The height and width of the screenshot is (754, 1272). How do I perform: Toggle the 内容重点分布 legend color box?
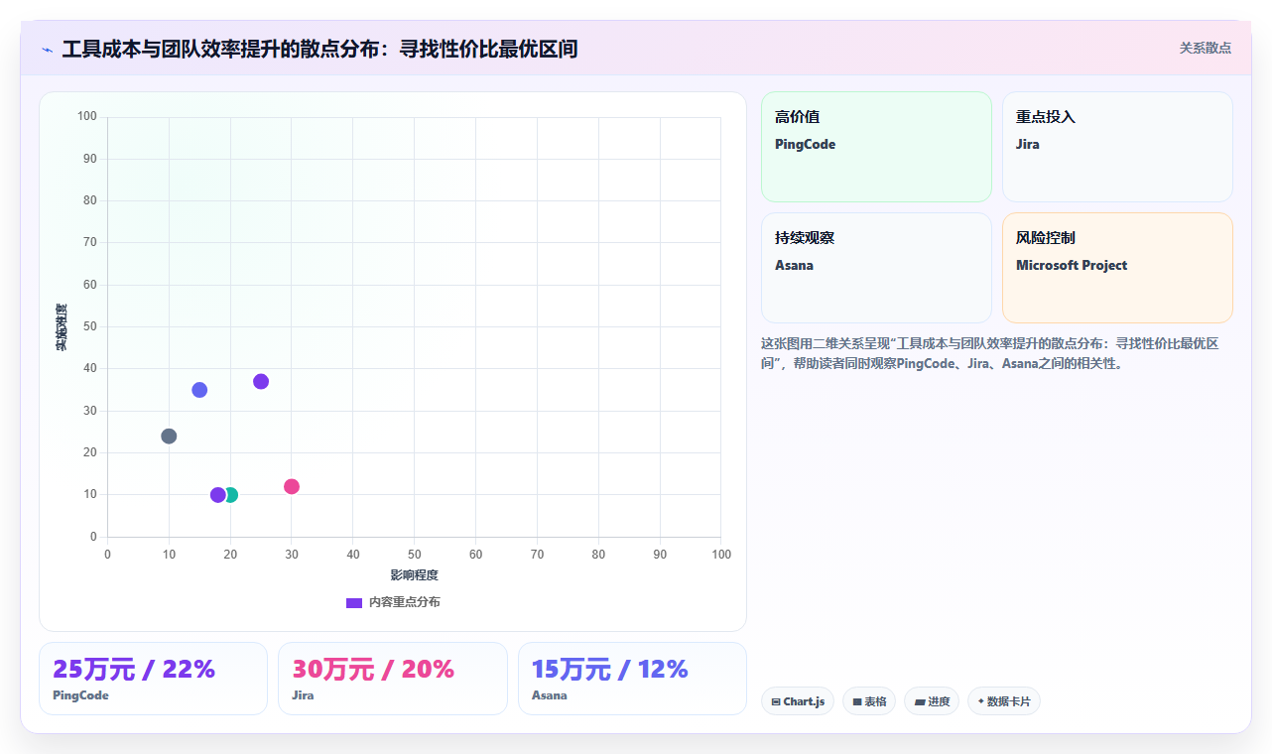tap(354, 602)
